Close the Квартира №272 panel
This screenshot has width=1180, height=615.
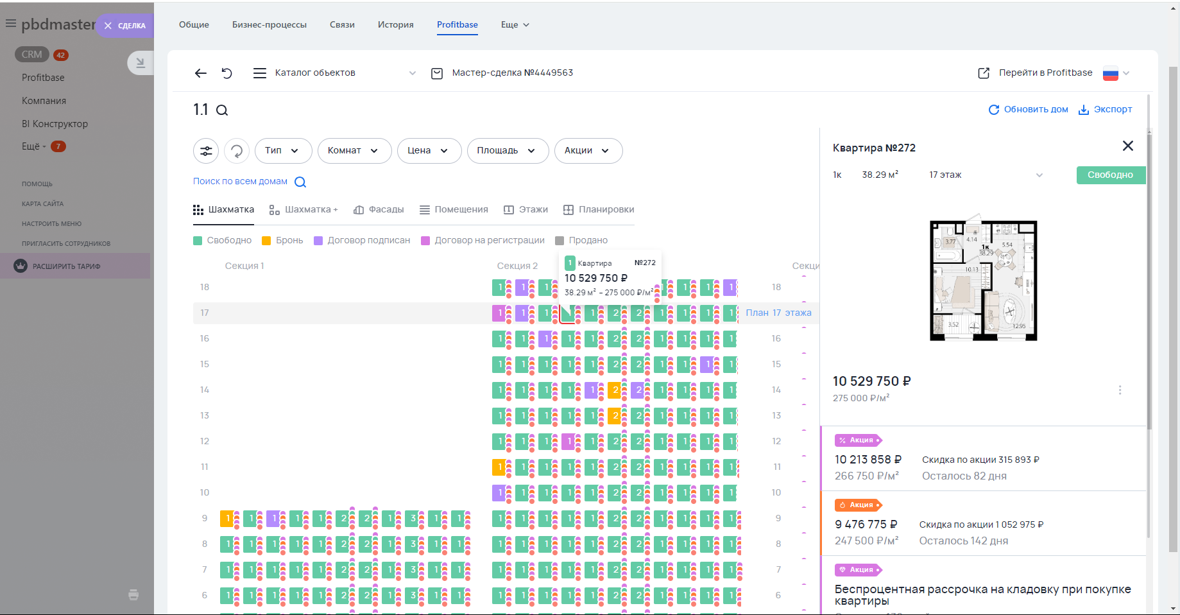[1127, 146]
